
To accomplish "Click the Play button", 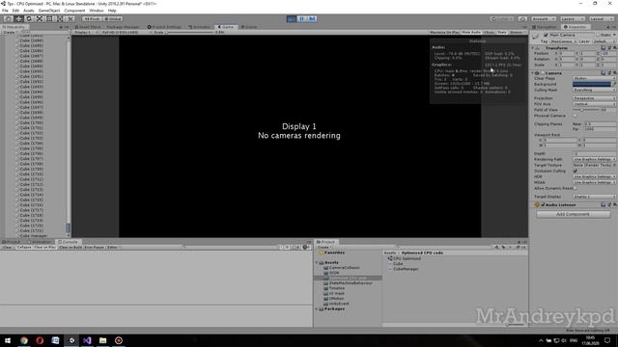I will tap(292, 19).
